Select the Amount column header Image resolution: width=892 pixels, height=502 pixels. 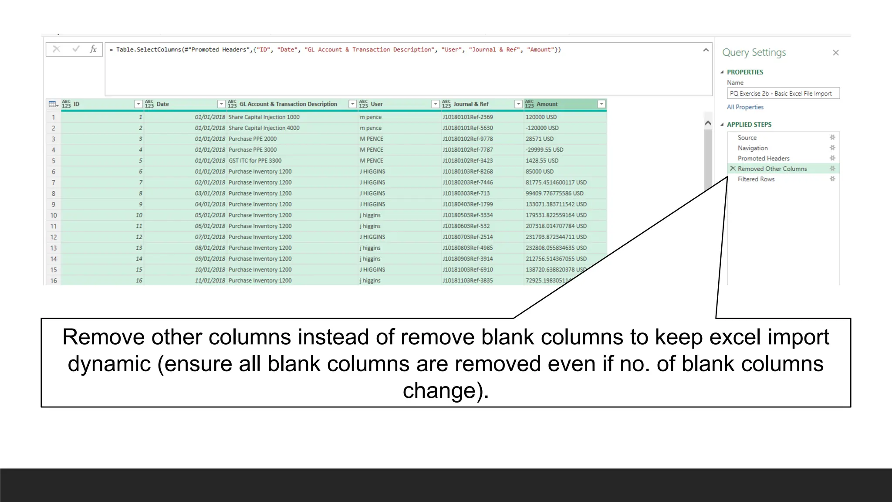(565, 104)
